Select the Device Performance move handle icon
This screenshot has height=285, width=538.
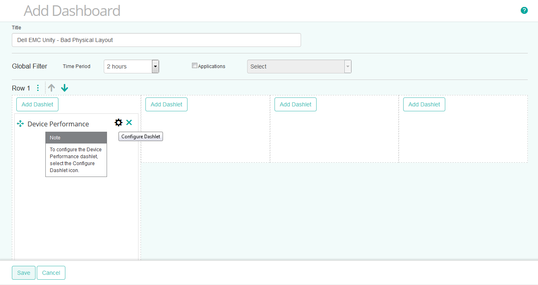coord(20,124)
